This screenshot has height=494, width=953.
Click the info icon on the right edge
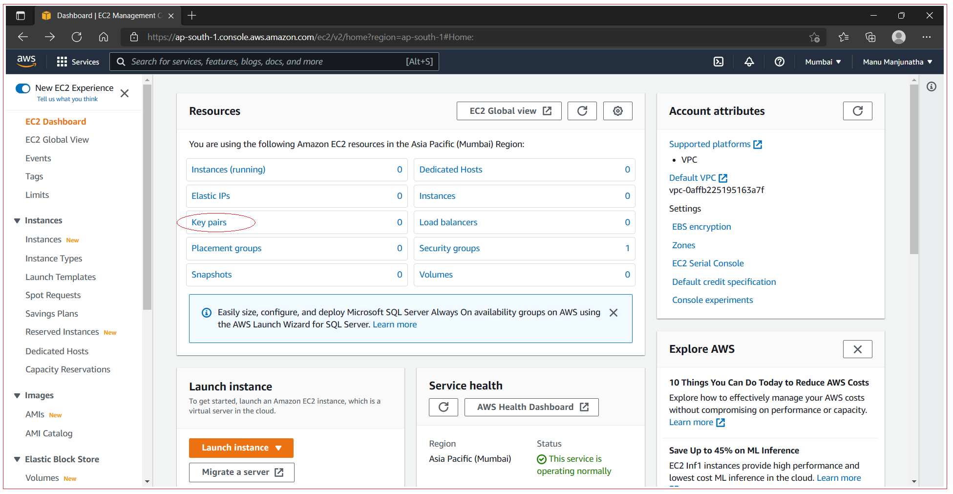click(931, 86)
